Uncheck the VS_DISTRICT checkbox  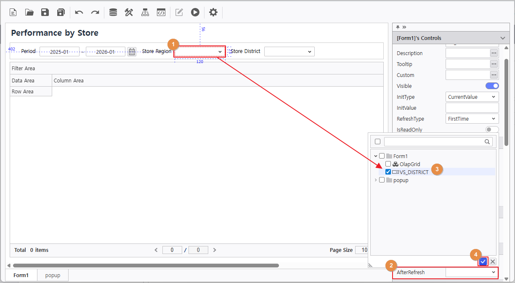point(388,172)
